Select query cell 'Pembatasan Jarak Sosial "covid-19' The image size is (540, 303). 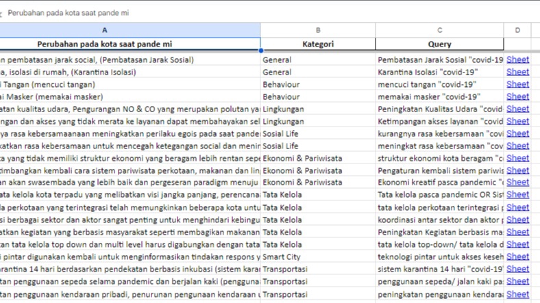click(439, 60)
